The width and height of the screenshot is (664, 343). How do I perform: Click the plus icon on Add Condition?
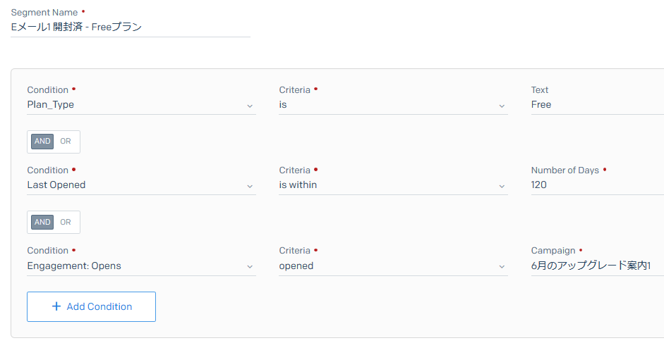click(56, 306)
